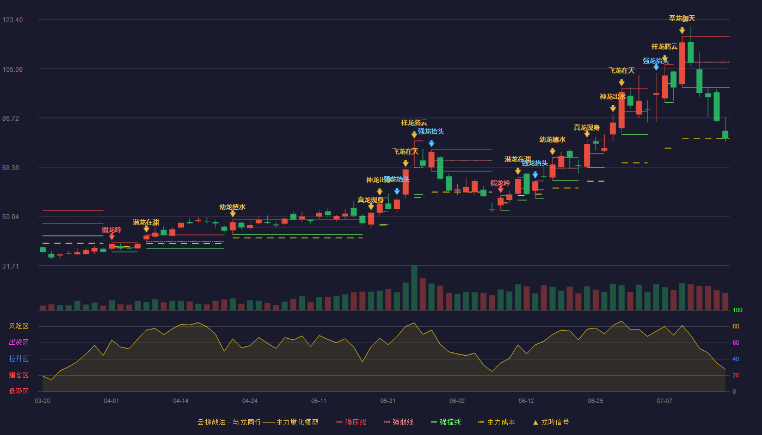Screen dimensions: 762x435
Task: Click the 圣龙御天 signal arrow marker
Action: point(682,30)
